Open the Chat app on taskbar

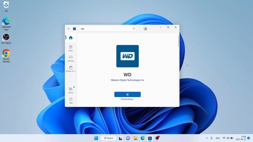pos(128,138)
